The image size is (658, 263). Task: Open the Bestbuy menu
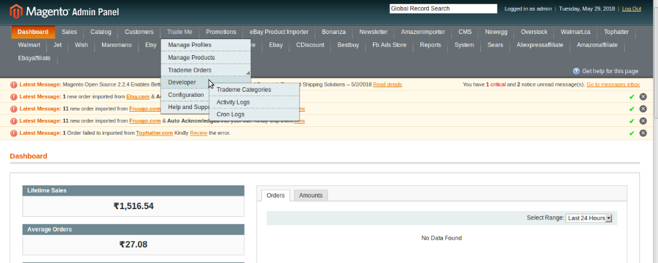[349, 45]
